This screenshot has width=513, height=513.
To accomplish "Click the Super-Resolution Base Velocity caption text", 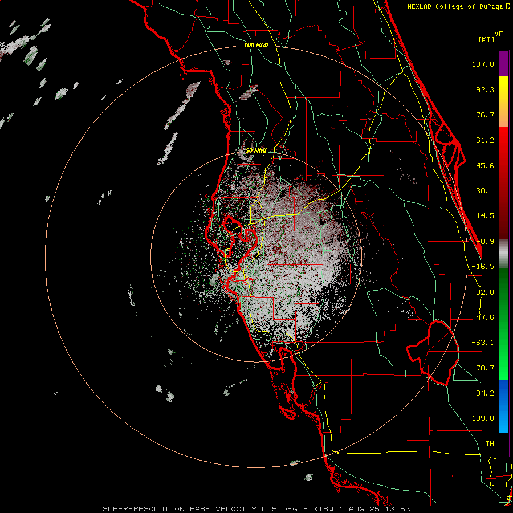I will coord(256,509).
